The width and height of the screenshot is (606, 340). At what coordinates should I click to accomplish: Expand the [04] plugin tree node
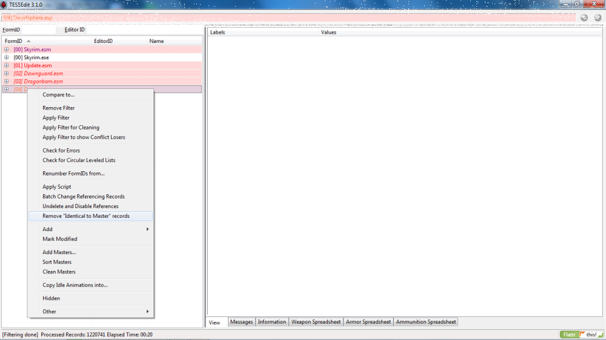pos(7,90)
